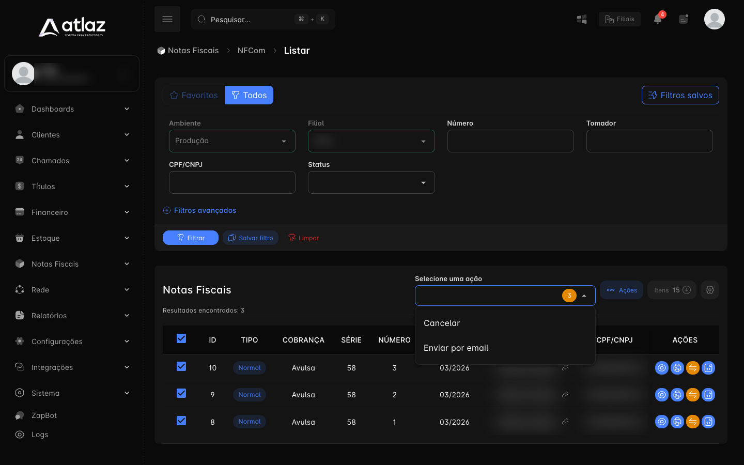
Task: Print the invoice in row ID 10
Action: click(677, 368)
